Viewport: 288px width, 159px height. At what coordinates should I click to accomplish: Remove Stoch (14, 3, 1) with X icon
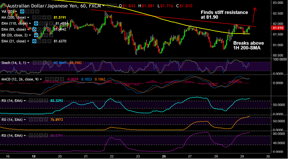[x=49, y=63]
